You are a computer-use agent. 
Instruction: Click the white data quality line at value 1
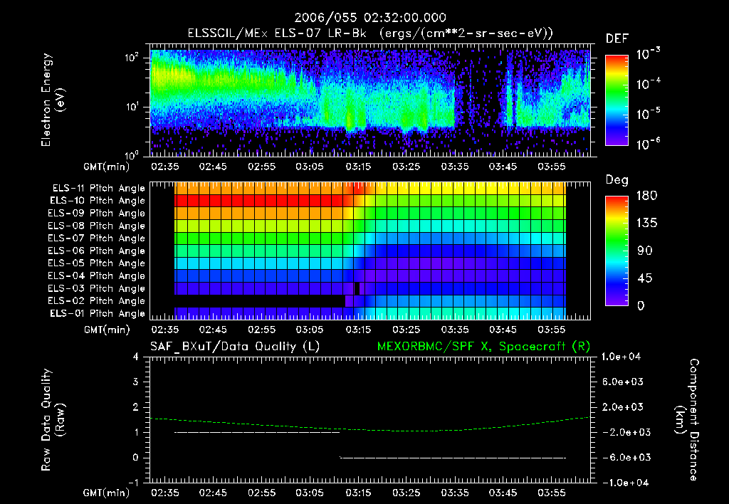pyautogui.click(x=257, y=432)
